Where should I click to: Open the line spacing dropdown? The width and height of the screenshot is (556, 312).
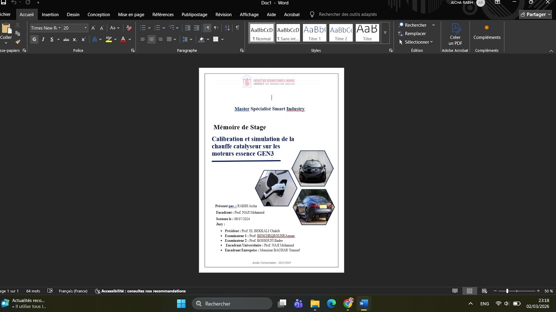[187, 39]
